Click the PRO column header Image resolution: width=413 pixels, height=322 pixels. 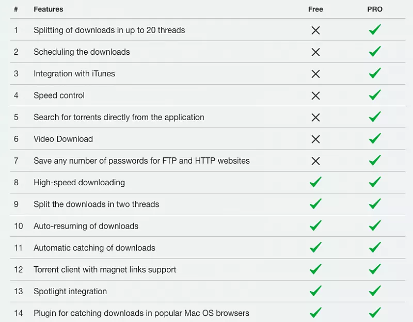point(375,9)
